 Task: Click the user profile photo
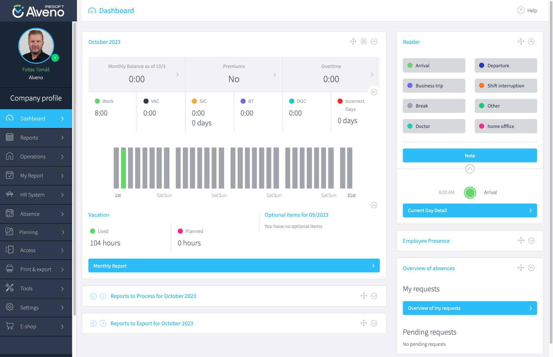tap(36, 46)
